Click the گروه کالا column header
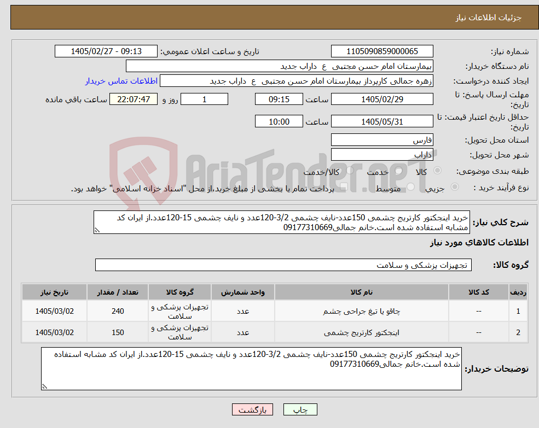Image resolution: width=539 pixels, height=428 pixels. [179, 292]
